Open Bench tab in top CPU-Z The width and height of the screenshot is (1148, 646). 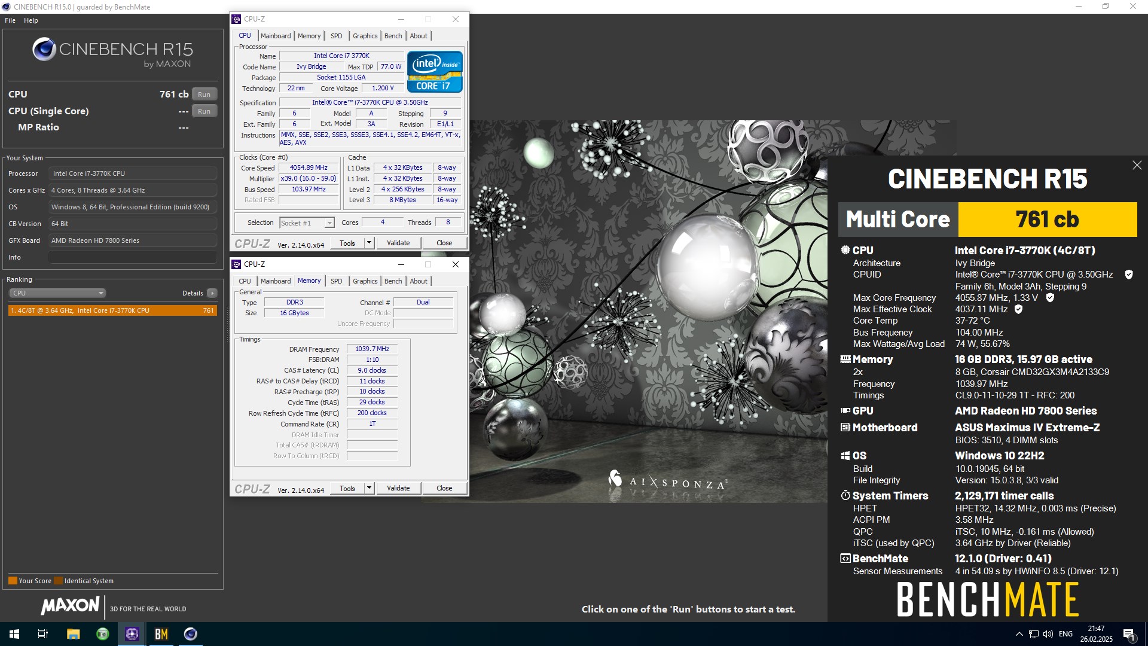point(393,36)
